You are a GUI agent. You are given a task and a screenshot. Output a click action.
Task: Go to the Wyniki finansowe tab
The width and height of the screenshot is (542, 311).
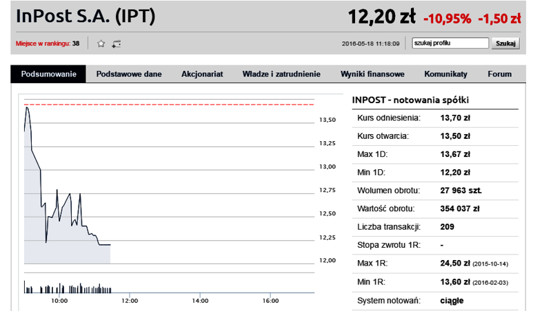[x=372, y=74]
